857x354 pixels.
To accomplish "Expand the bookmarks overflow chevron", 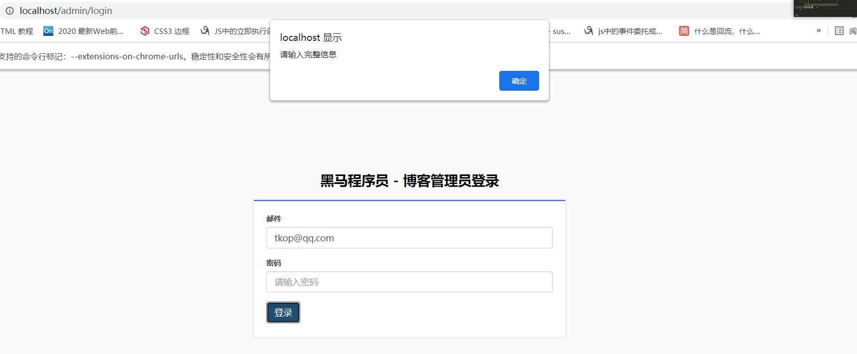I will coord(819,30).
